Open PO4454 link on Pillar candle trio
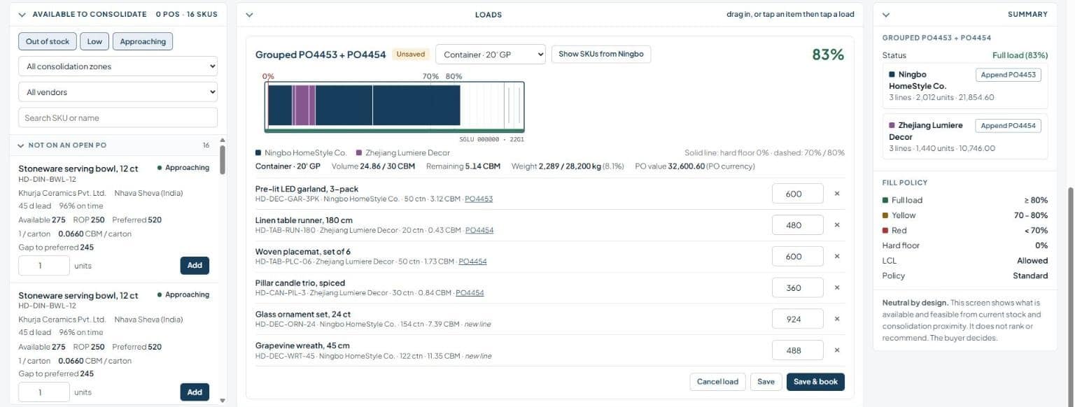Screen dimensions: 1075x407 point(470,293)
